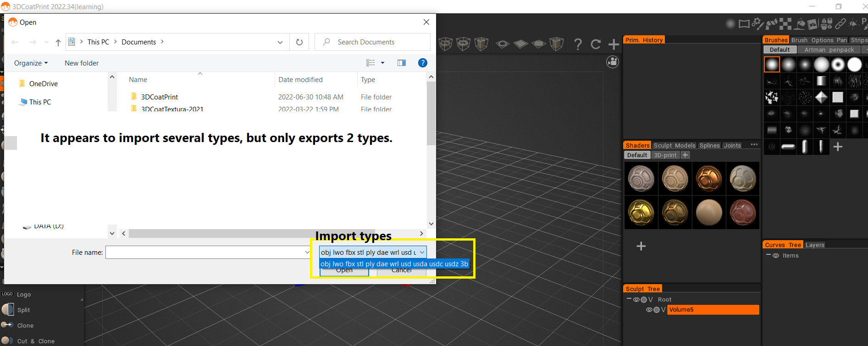Toggle the V voxel mode for Volume5
The image size is (868, 346).
(663, 310)
